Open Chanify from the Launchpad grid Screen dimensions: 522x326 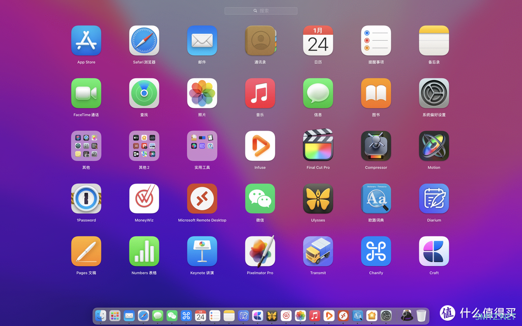[376, 251]
